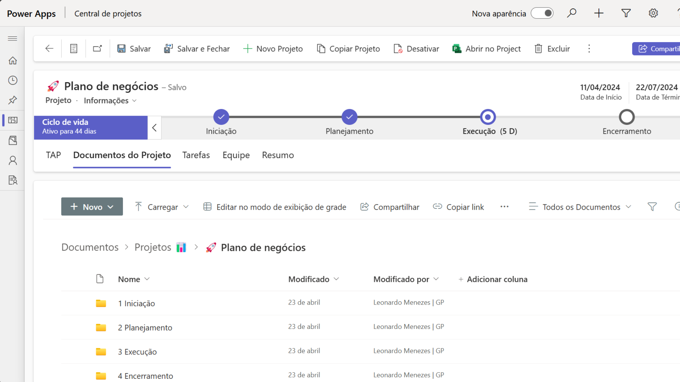Click the Excluir trash icon
The width and height of the screenshot is (680, 382).
pos(538,48)
